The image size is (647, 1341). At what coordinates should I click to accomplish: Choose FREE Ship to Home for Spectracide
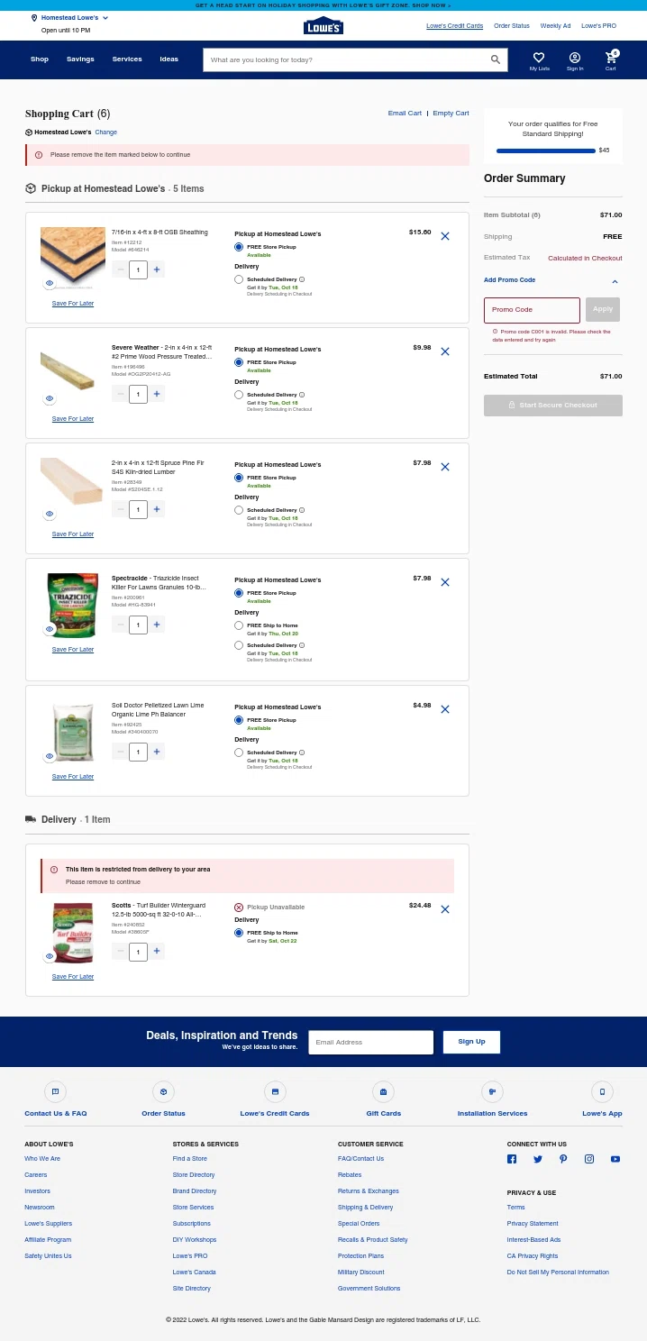pyautogui.click(x=239, y=625)
